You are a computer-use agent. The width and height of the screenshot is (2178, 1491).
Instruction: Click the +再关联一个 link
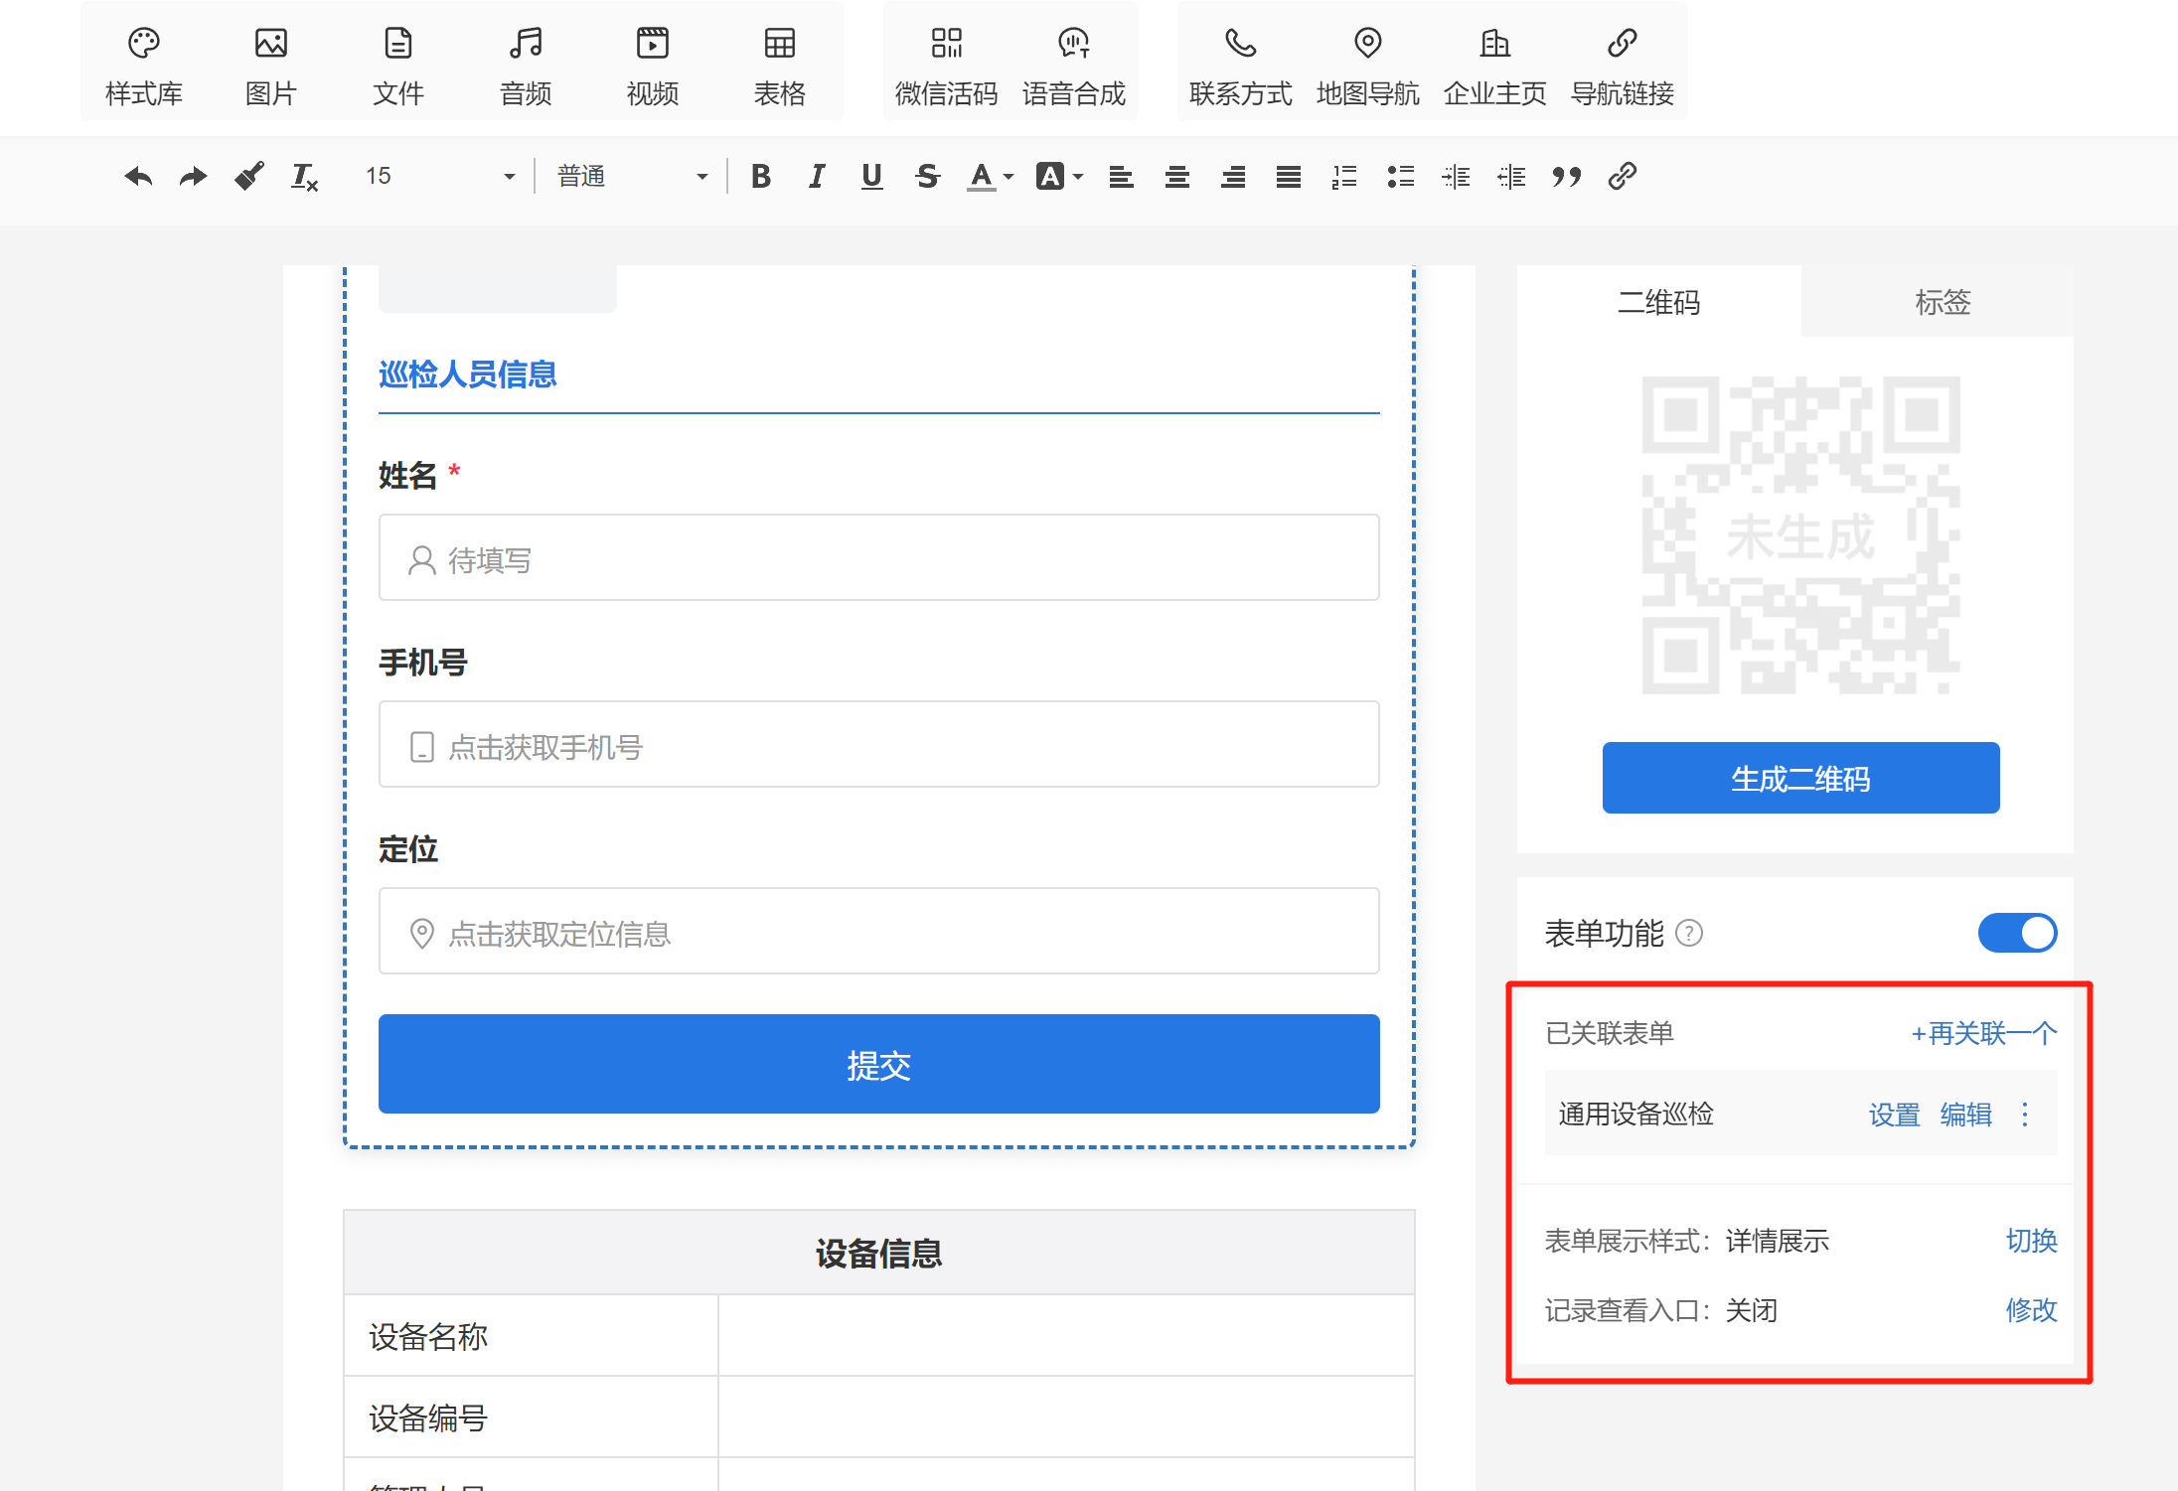[1983, 1034]
